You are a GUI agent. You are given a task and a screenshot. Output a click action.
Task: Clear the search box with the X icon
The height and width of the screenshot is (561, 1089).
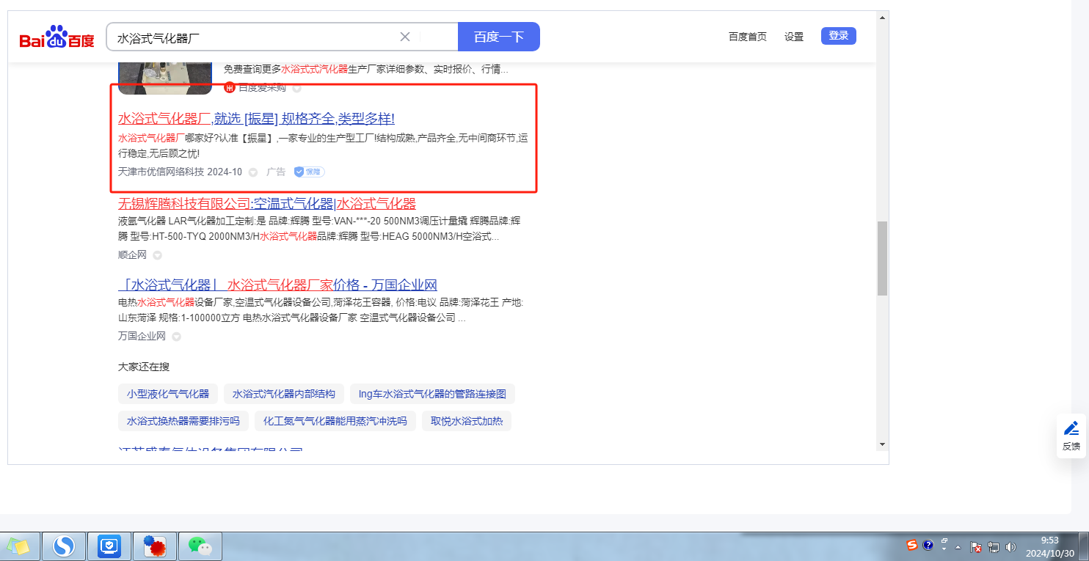[x=405, y=37]
